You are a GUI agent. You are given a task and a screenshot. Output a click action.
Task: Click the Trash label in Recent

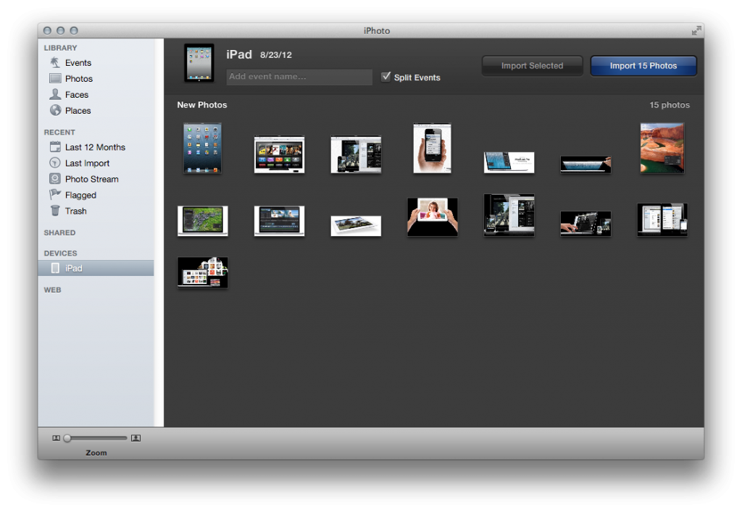pyautogui.click(x=75, y=211)
